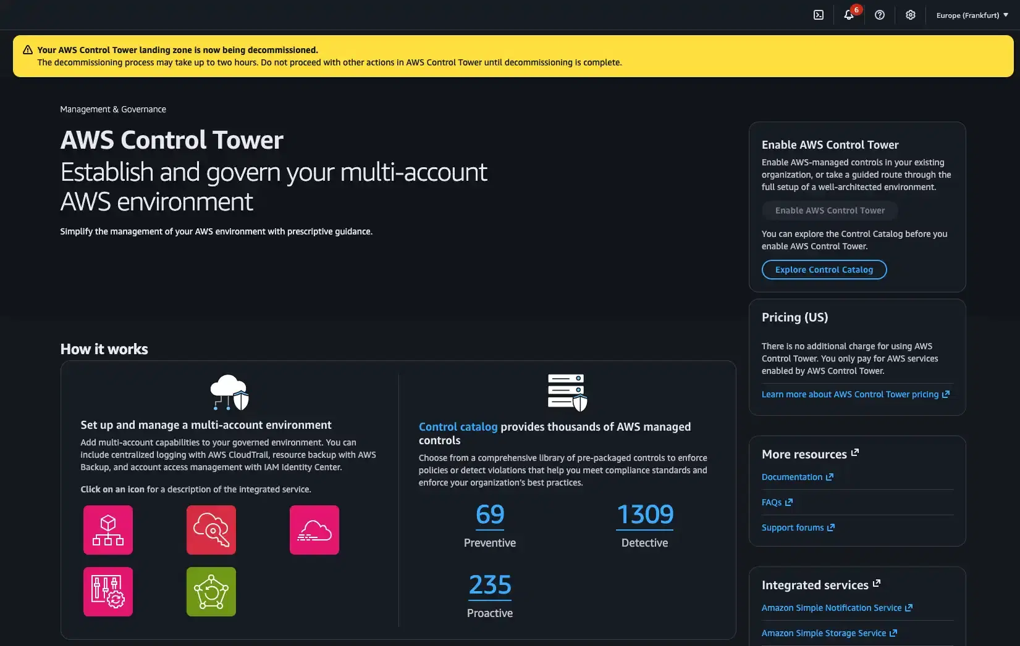Open Learn more about AWS Control Tower pricing
Screen dimensions: 1020x646
coord(856,394)
